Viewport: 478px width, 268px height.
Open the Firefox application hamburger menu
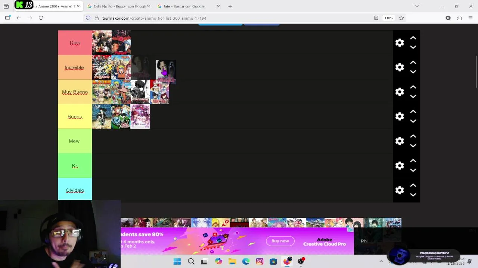pos(471,18)
